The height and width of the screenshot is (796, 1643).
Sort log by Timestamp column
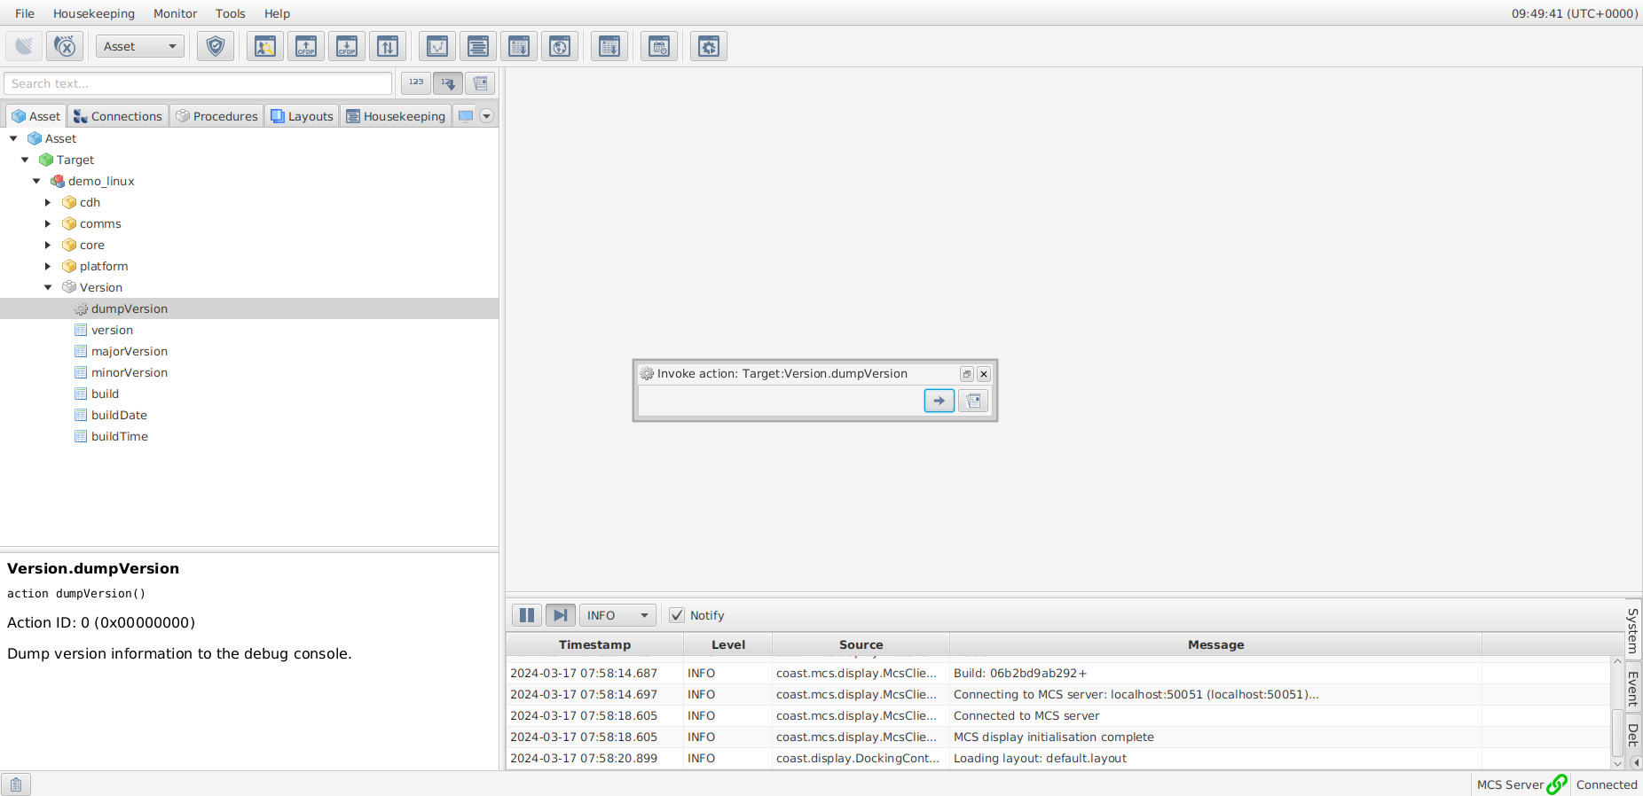(x=594, y=644)
